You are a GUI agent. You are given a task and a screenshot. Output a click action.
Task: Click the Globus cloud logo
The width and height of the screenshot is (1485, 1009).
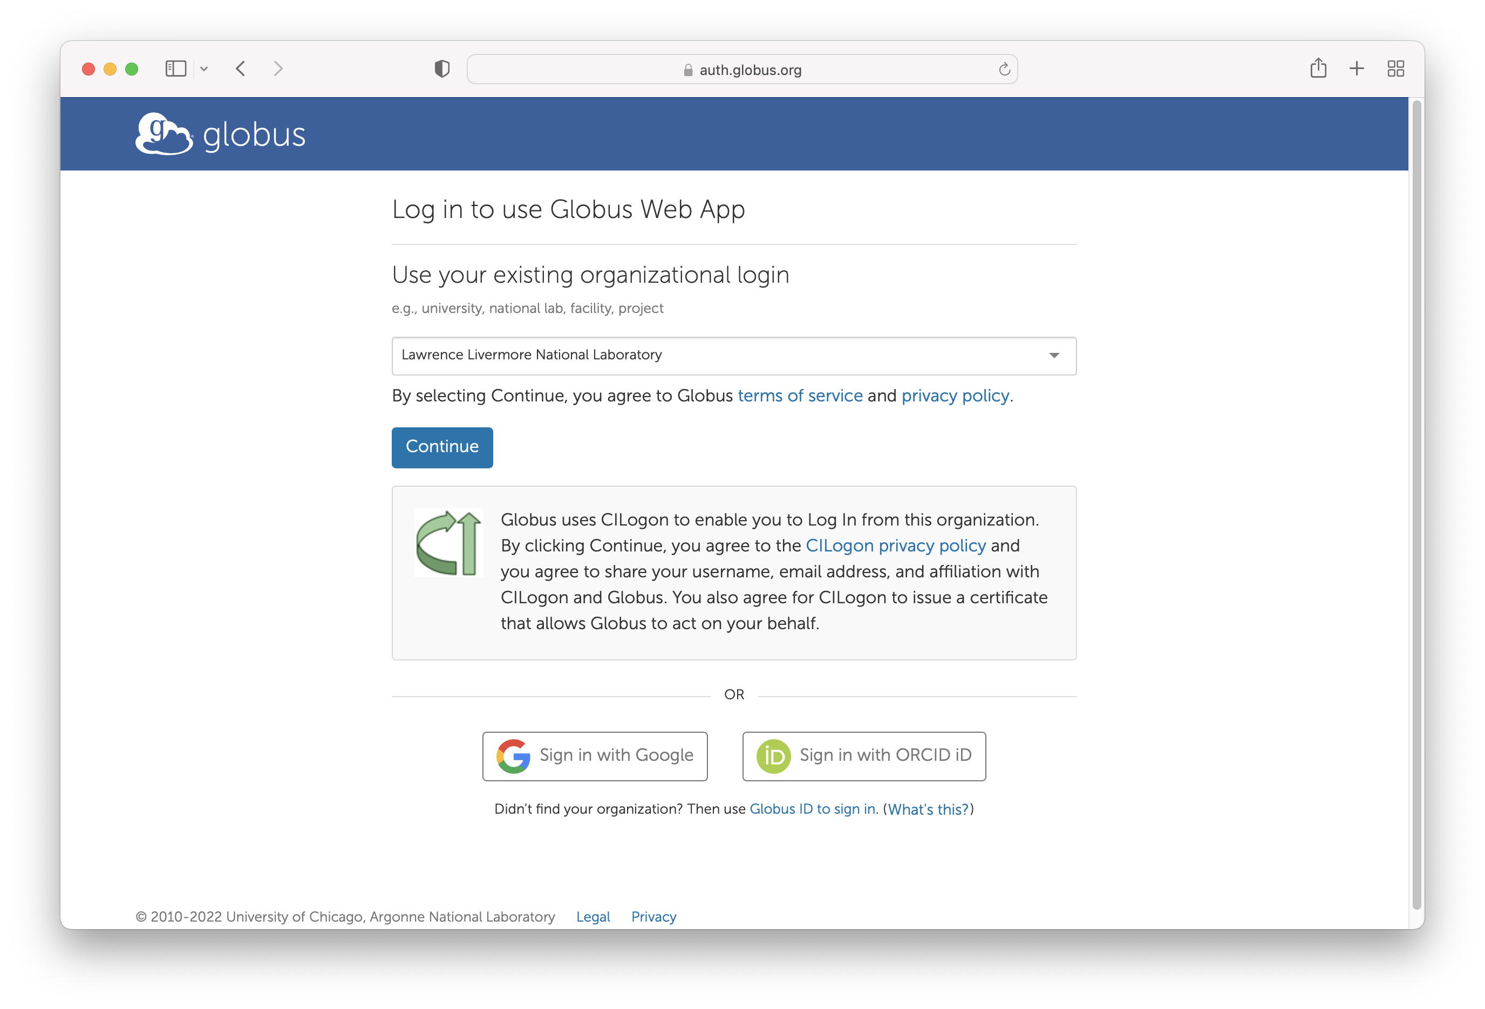tap(164, 134)
